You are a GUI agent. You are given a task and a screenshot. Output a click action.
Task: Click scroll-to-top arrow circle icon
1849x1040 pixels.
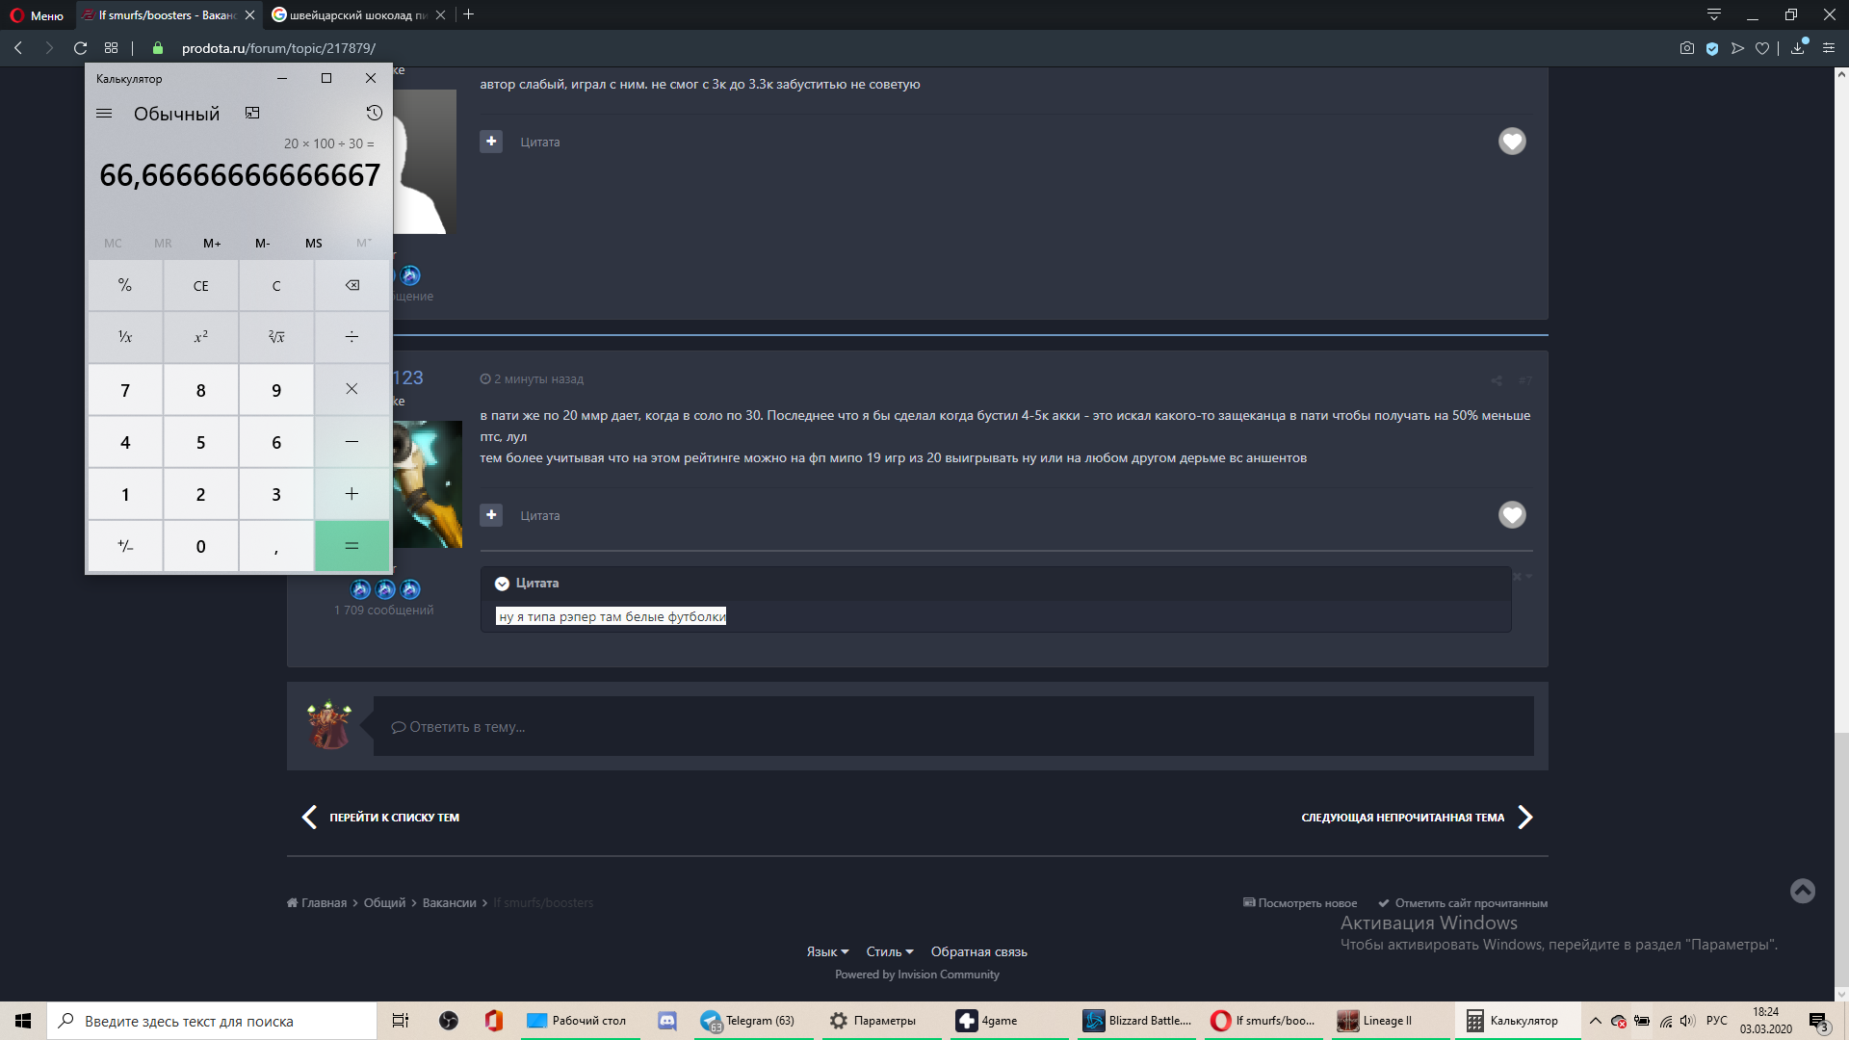[1803, 891]
